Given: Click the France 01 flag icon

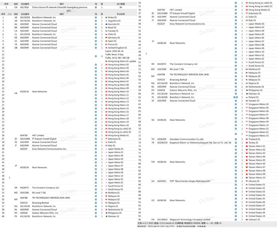Looking at the screenshot, I should (x=106, y=44).
